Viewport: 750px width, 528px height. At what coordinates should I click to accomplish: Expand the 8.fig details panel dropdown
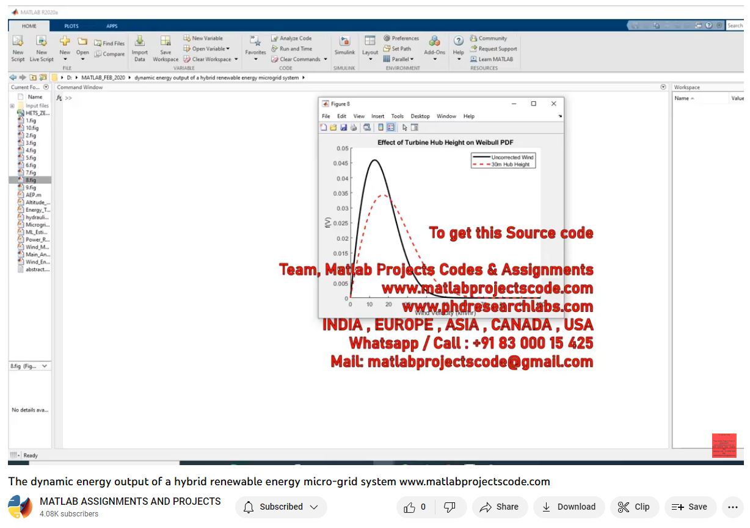coord(45,366)
